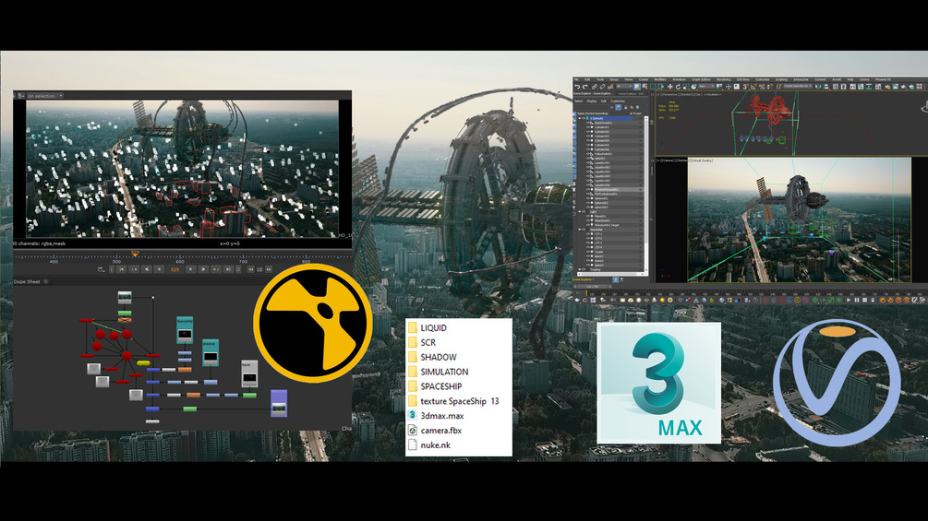Screen dimensions: 928x521
Task: Click the first fire preset icon
Action: pyautogui.click(x=883, y=300)
